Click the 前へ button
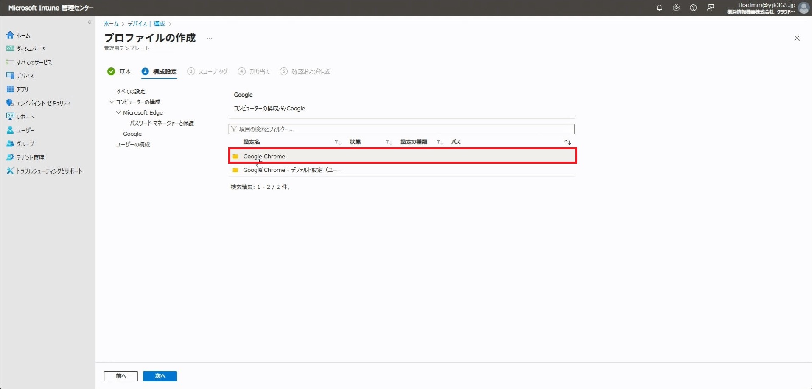The image size is (812, 389). (121, 376)
